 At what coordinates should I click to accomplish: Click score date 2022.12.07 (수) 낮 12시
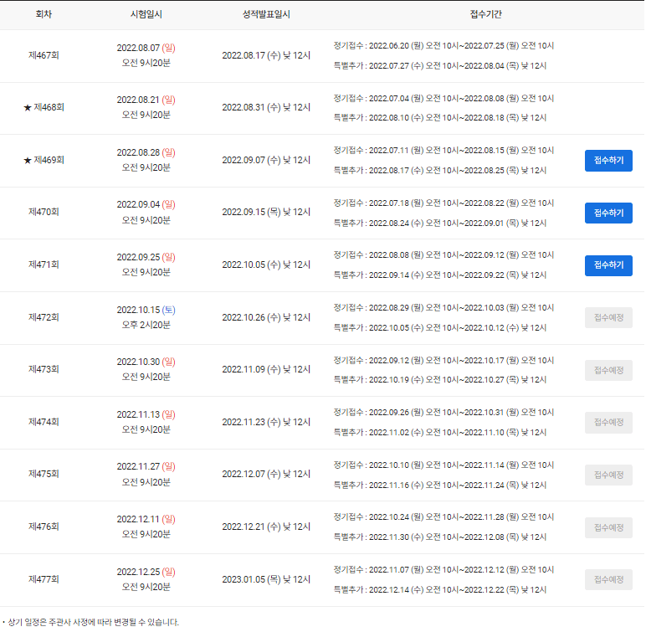pos(266,475)
